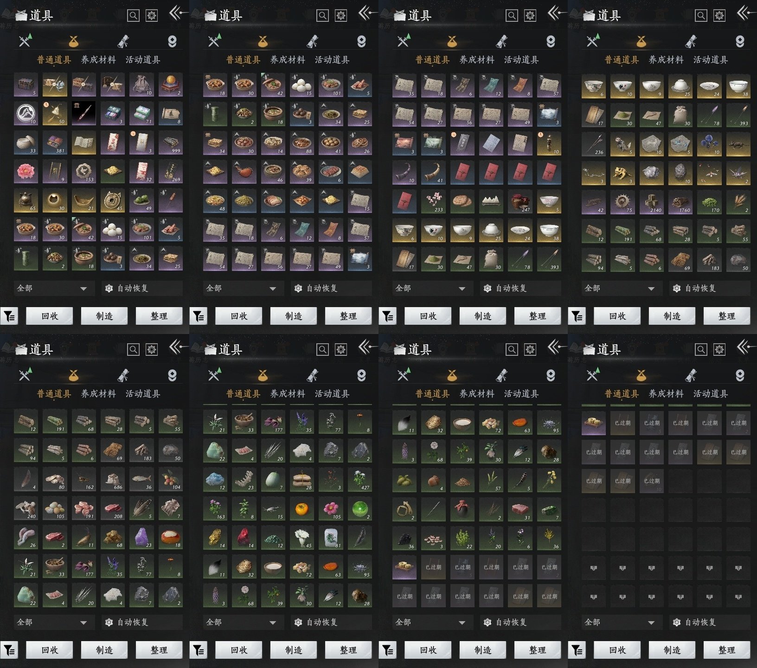The height and width of the screenshot is (668, 757).
Task: Open the filter icon beside 回收 in the bottom-left panel
Action: (x=9, y=650)
